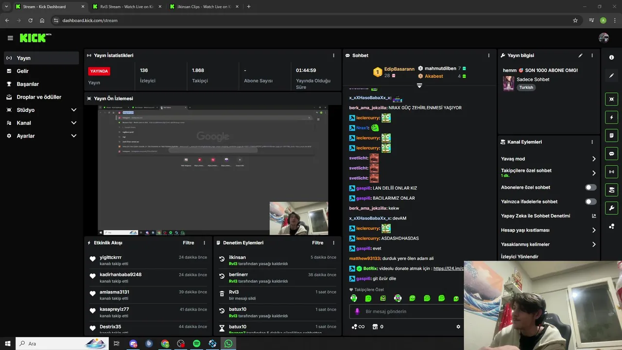The height and width of the screenshot is (350, 622).
Task: Click the Sadece Sohbet category thumbnail
Action: click(508, 83)
